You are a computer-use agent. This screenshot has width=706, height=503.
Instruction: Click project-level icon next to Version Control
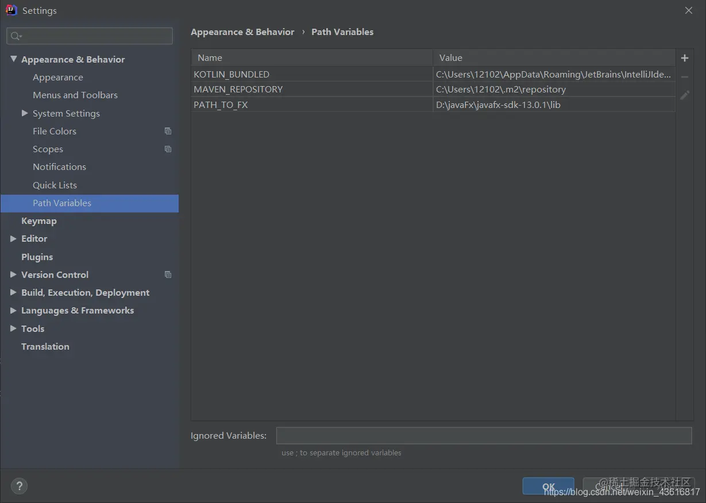(x=168, y=274)
